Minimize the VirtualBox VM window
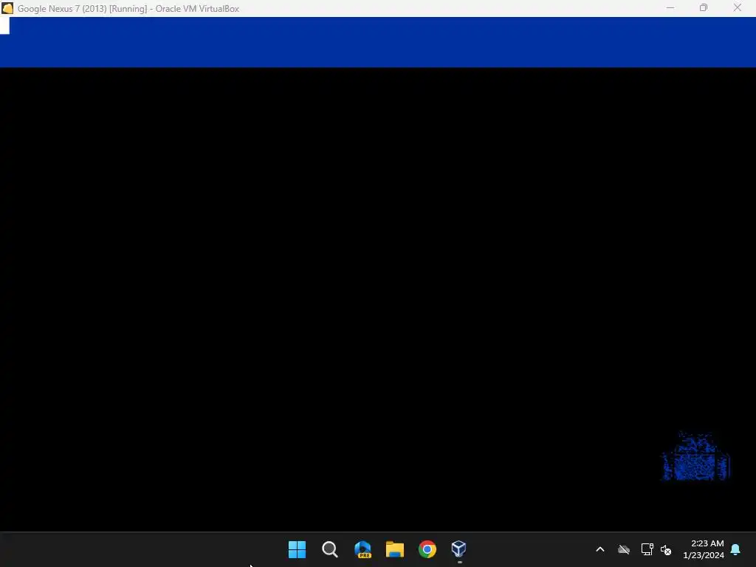 670,8
